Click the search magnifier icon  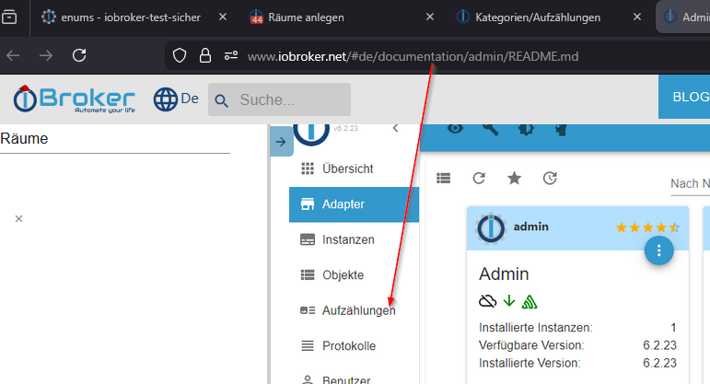point(221,100)
